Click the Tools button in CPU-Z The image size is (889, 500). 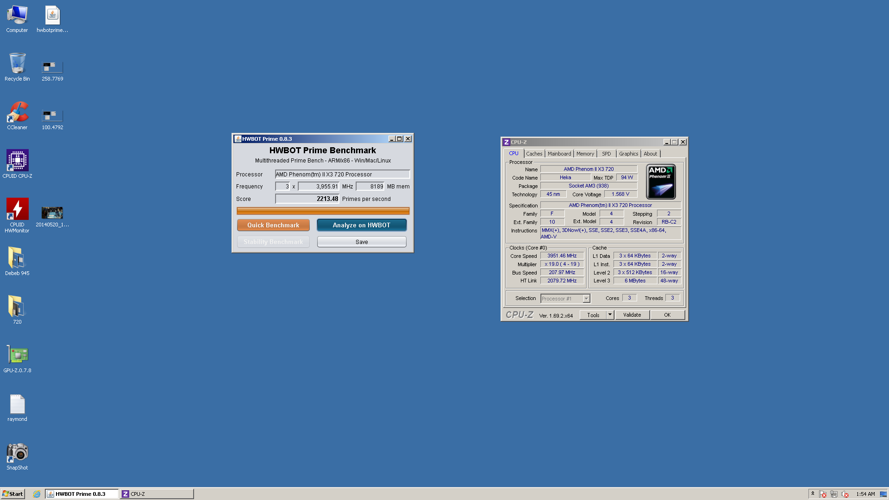[x=593, y=315]
